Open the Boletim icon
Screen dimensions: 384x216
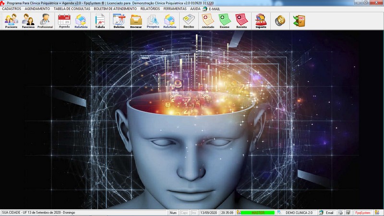(119, 21)
